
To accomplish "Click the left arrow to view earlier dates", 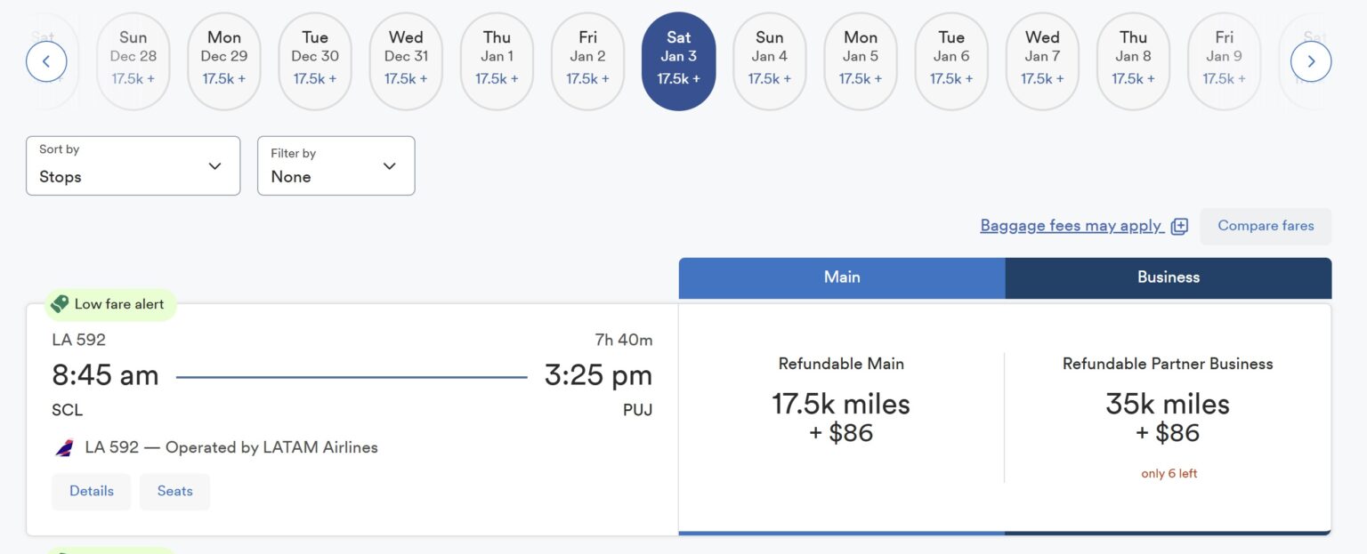I will click(45, 60).
